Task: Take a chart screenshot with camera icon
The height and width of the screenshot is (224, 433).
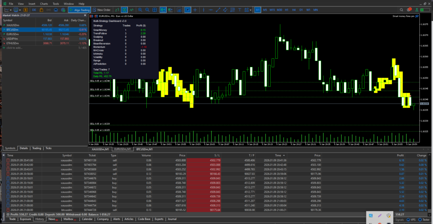Action: click(x=178, y=9)
